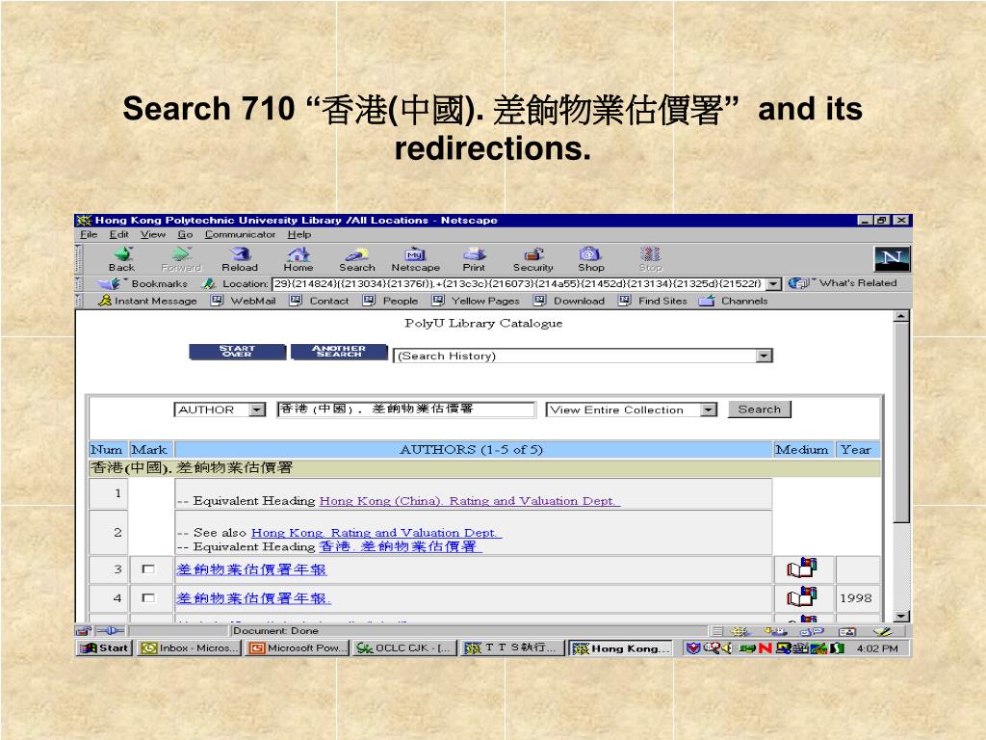Click the author search text field
The image size is (986, 740).
406,410
